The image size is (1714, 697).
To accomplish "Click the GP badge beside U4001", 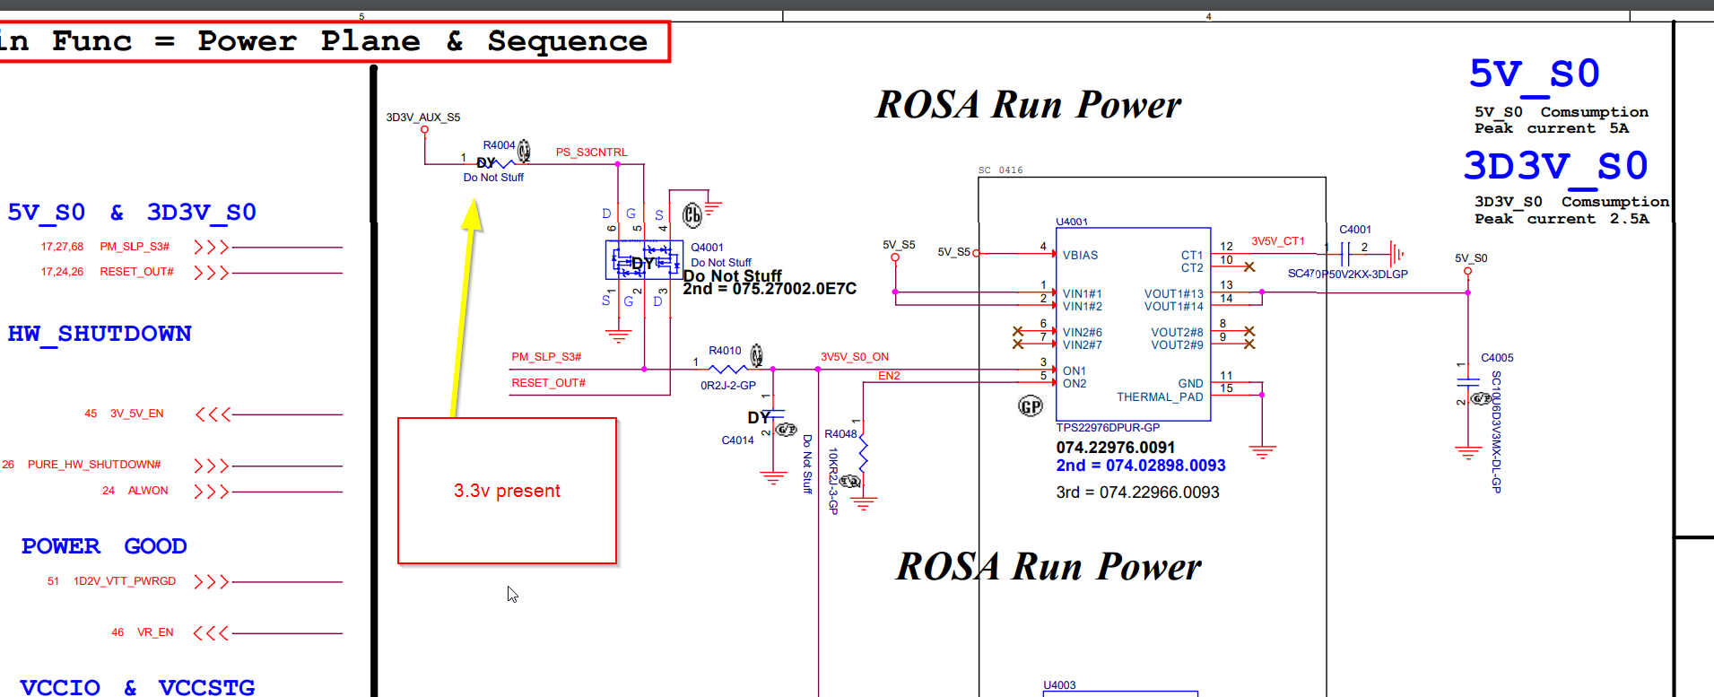I will pos(1031,406).
